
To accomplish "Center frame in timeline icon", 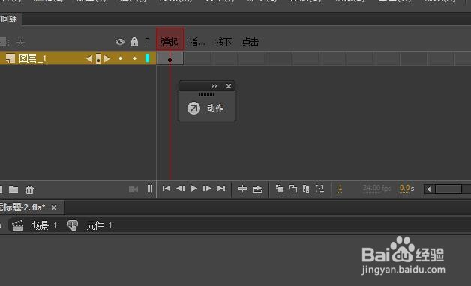I will [x=242, y=189].
